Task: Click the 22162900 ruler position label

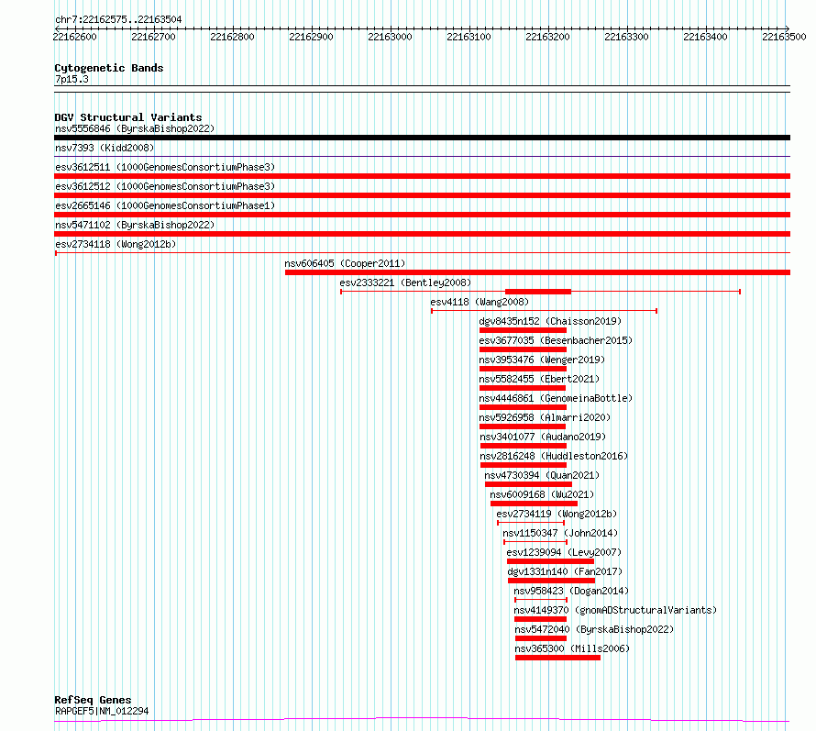Action: coord(311,37)
